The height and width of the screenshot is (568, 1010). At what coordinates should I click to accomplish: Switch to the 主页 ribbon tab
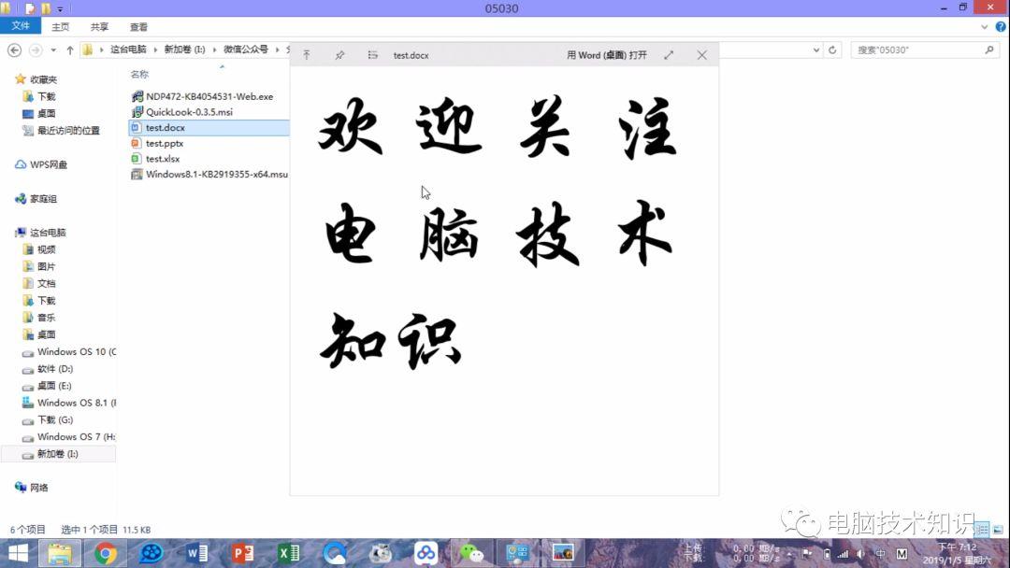[61, 27]
